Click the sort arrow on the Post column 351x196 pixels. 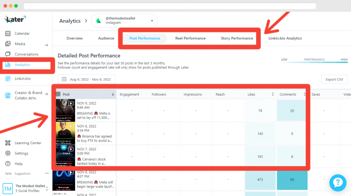113,94
